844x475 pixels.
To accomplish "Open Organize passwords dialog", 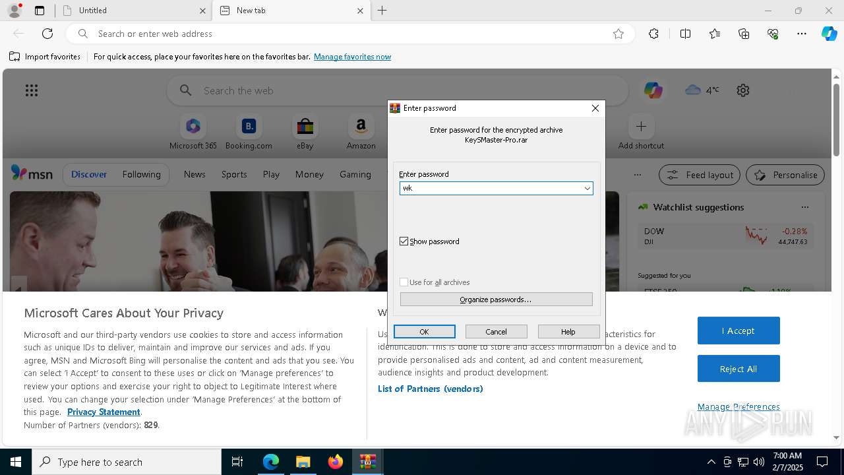I will tap(497, 300).
